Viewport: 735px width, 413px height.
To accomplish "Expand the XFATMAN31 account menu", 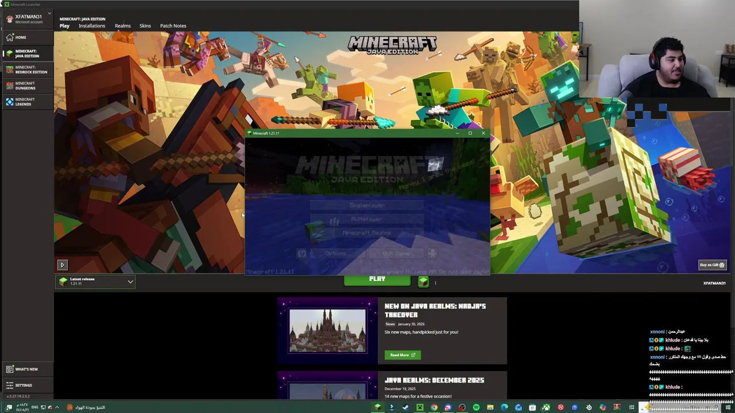I will [28, 18].
